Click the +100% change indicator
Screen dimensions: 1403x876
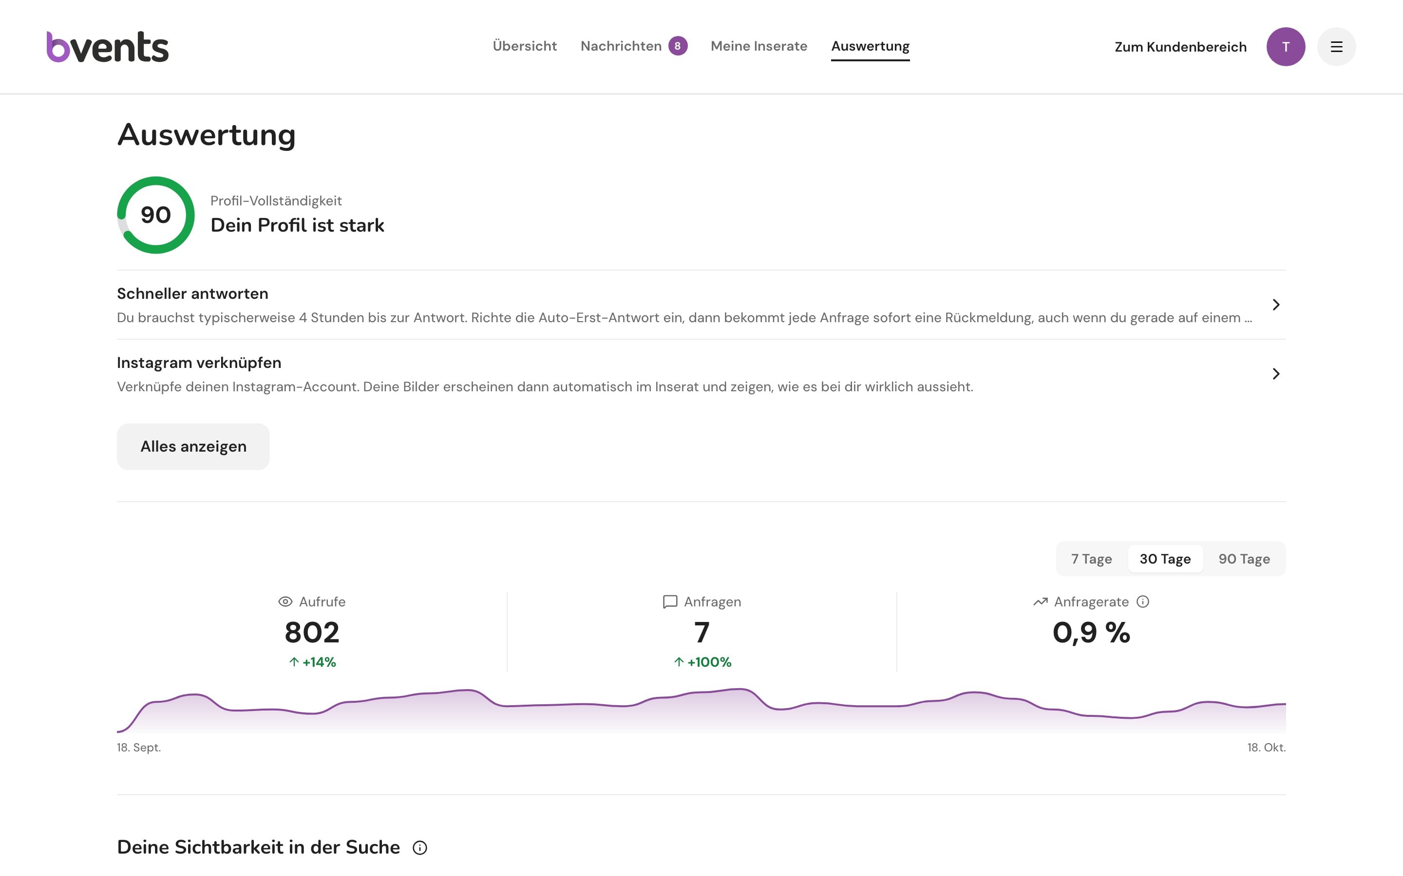(x=702, y=662)
